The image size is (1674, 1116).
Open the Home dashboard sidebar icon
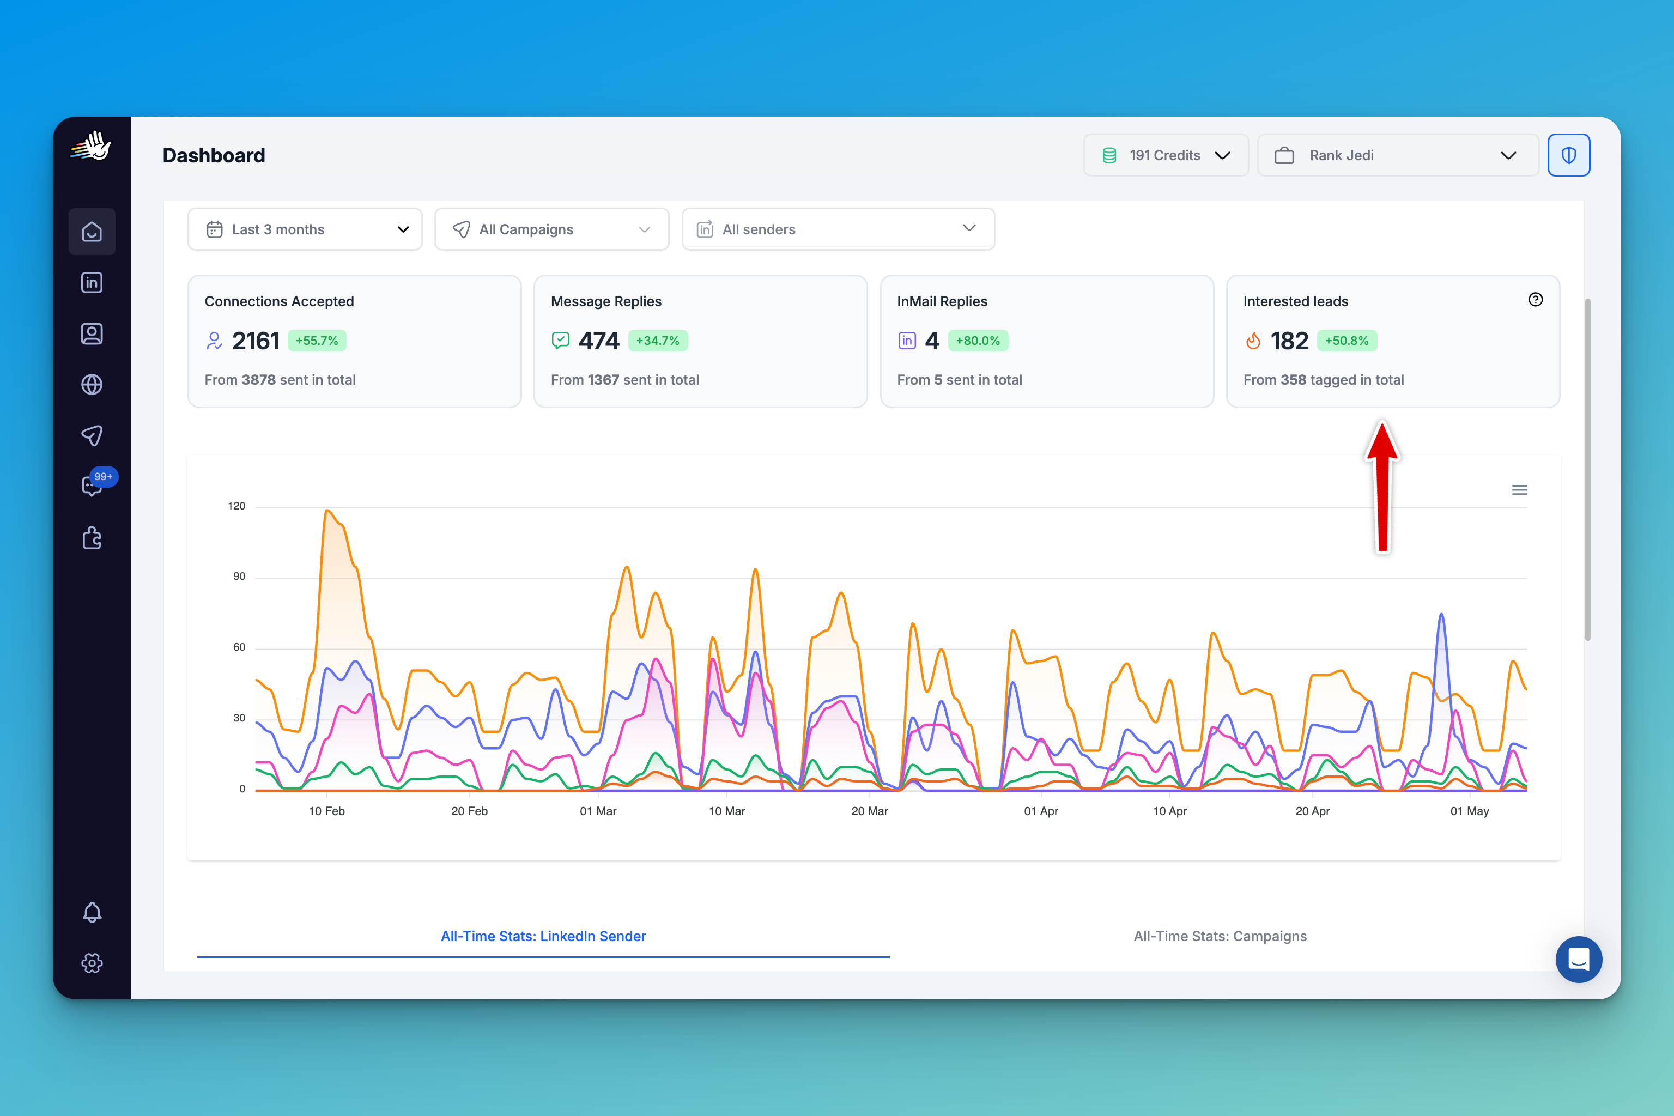tap(92, 231)
